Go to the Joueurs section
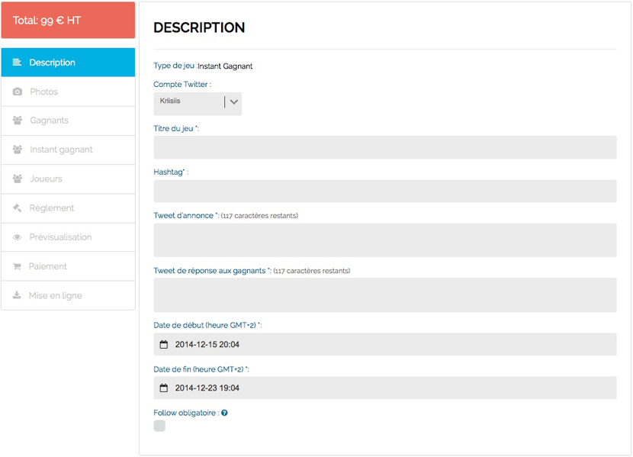The height and width of the screenshot is (457, 633). tap(68, 179)
